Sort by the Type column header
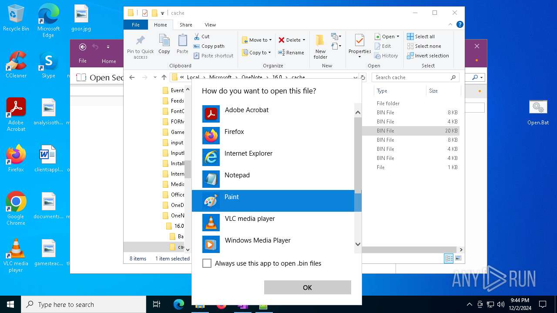This screenshot has width=557, height=313. (x=399, y=91)
